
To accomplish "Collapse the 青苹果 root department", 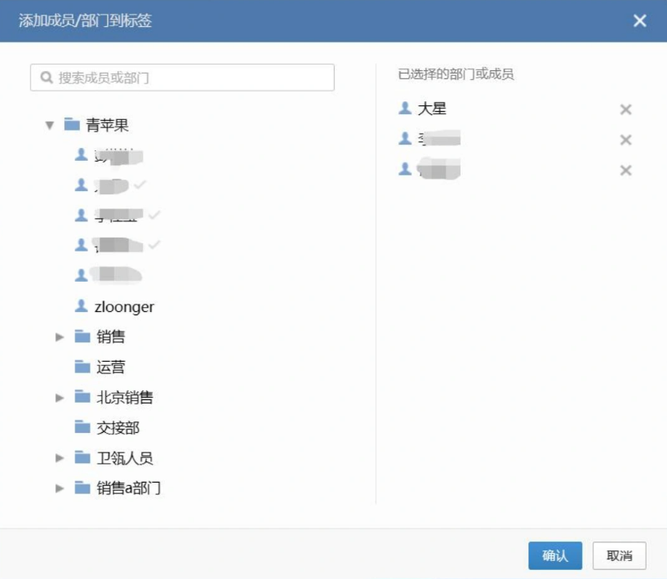I will click(50, 126).
